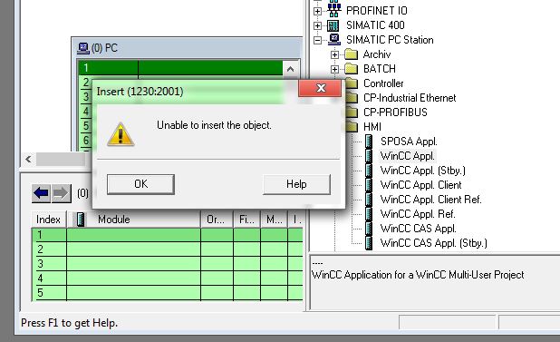Click the SPOSA Appl. module icon
The width and height of the screenshot is (560, 342).
[x=369, y=142]
